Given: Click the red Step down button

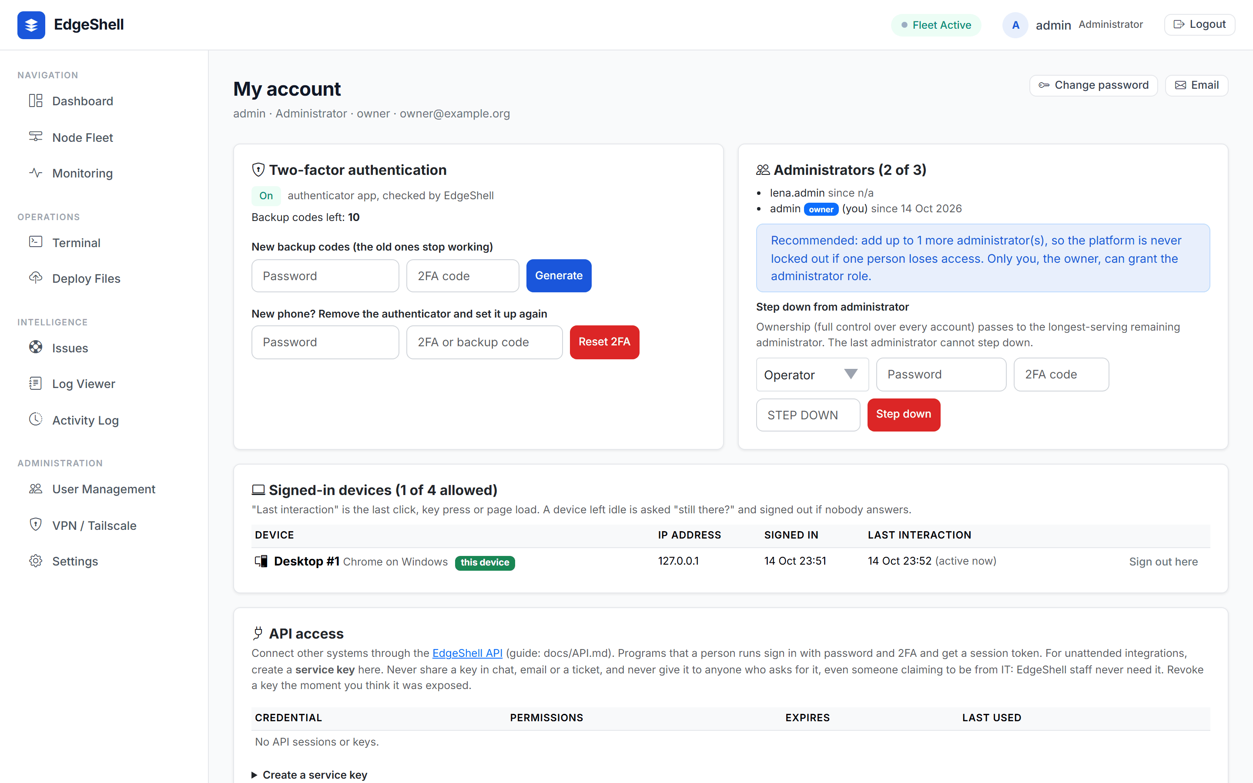Looking at the screenshot, I should [904, 415].
